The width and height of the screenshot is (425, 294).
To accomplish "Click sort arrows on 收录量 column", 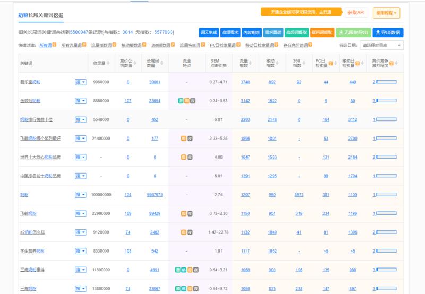I will (109, 63).
